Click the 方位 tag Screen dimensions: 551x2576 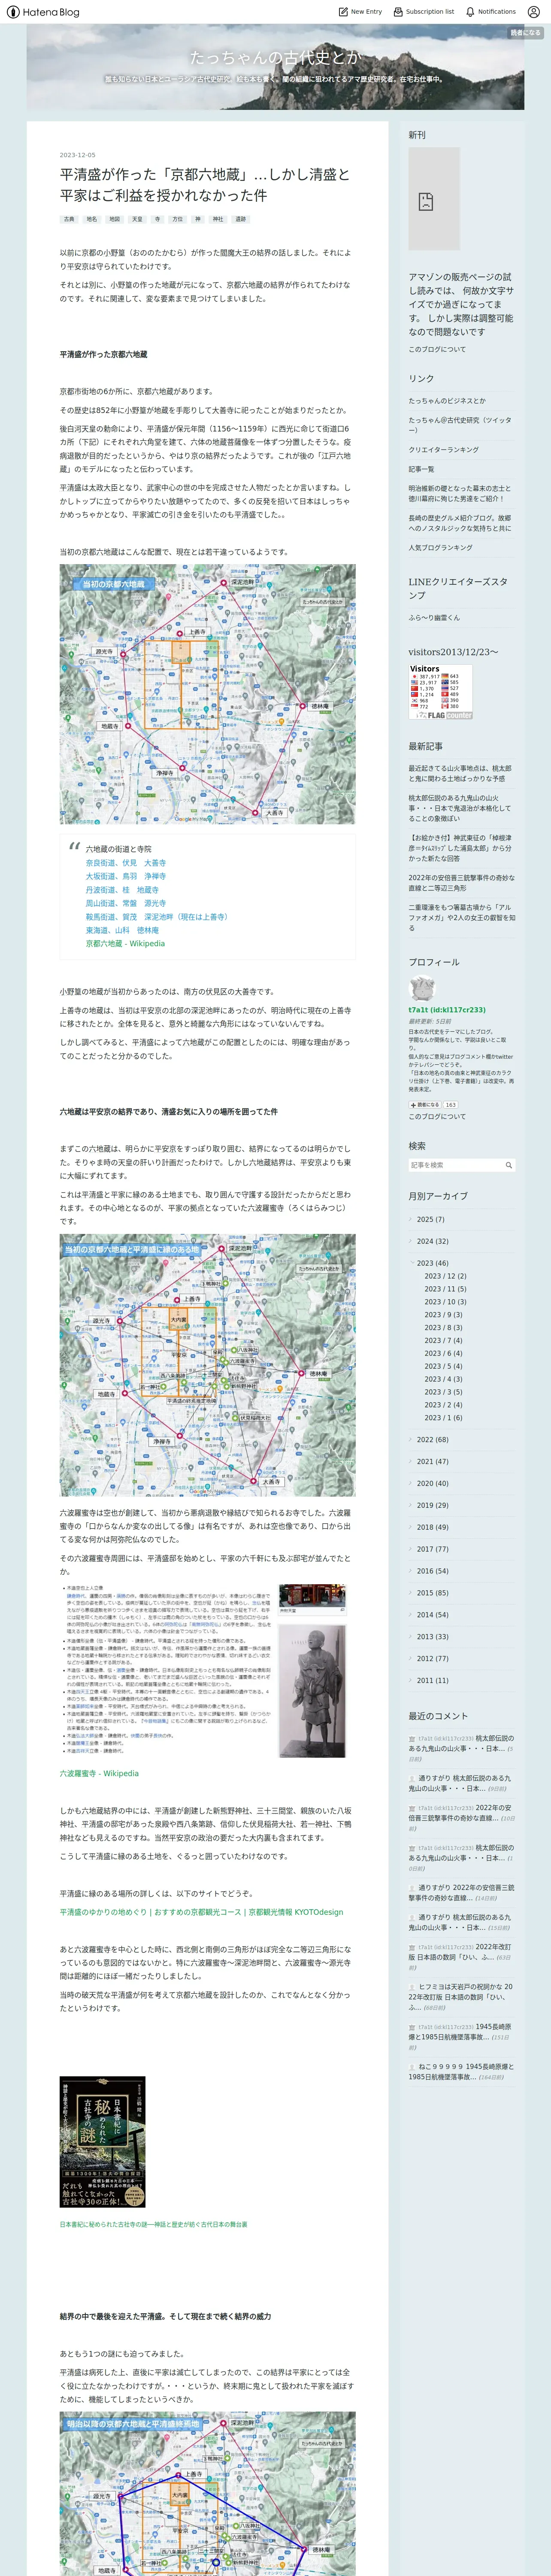(x=178, y=219)
